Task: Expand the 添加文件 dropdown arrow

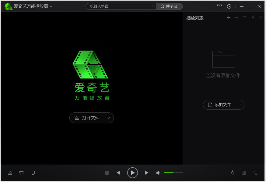Action: pos(239,105)
